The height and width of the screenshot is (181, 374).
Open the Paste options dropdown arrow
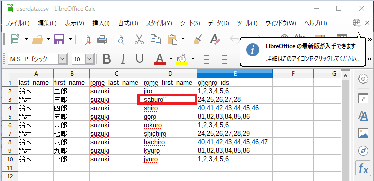click(x=183, y=39)
